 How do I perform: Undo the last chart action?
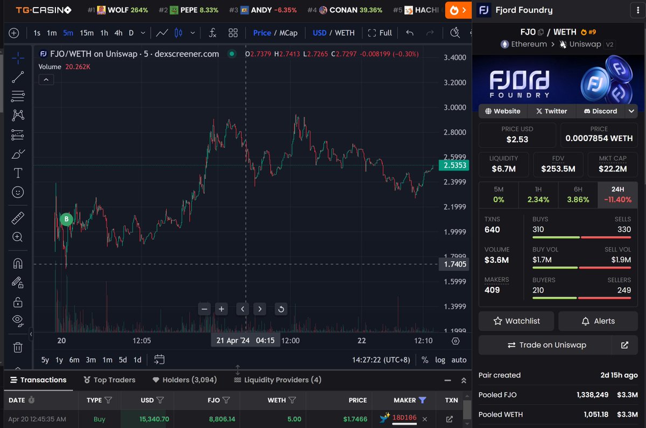(410, 33)
